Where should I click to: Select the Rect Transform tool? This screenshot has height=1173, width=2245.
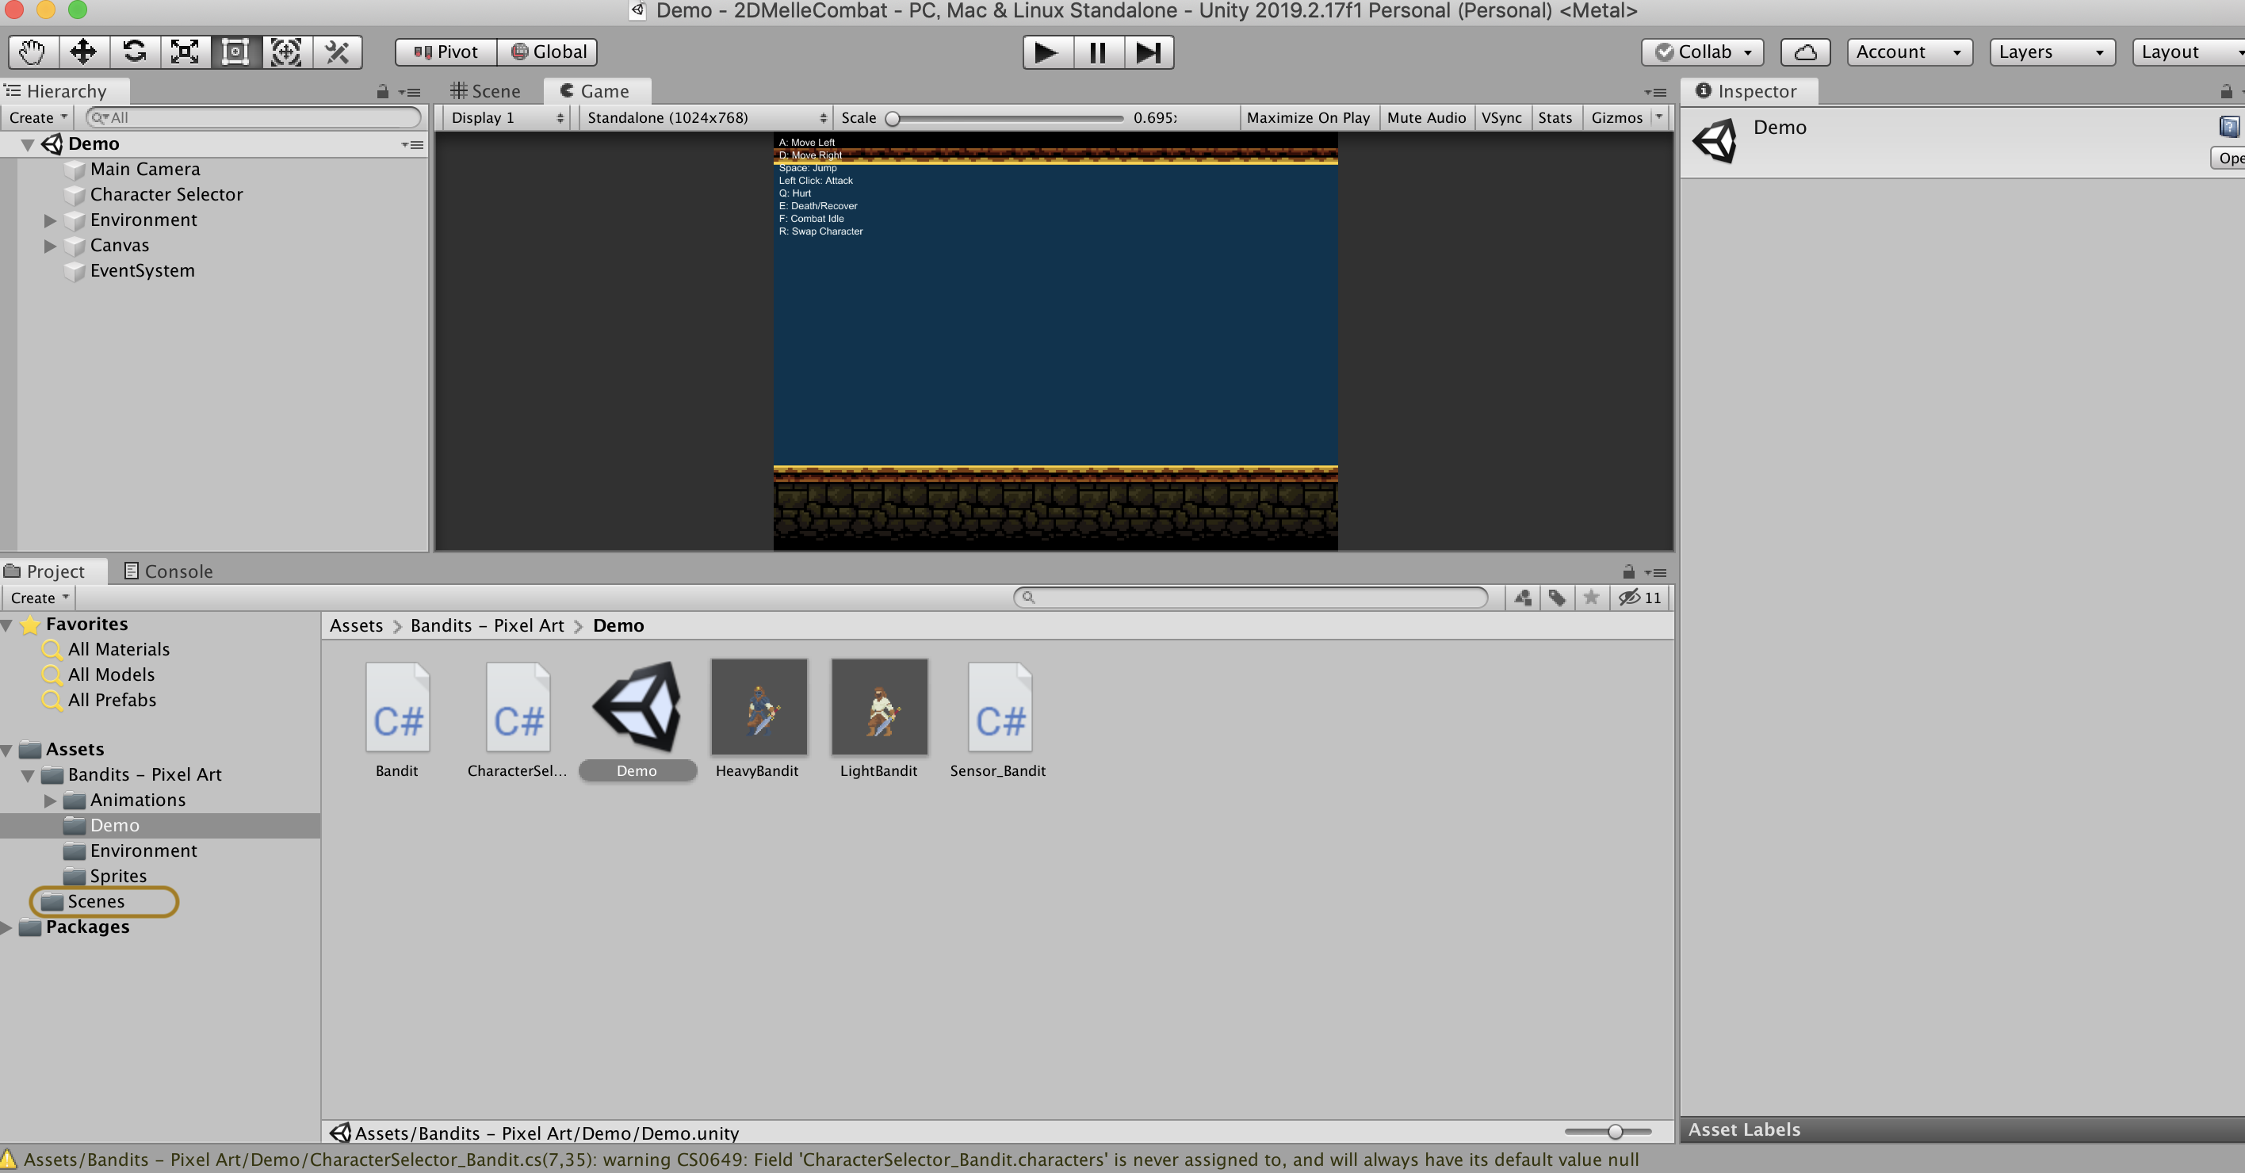(235, 52)
